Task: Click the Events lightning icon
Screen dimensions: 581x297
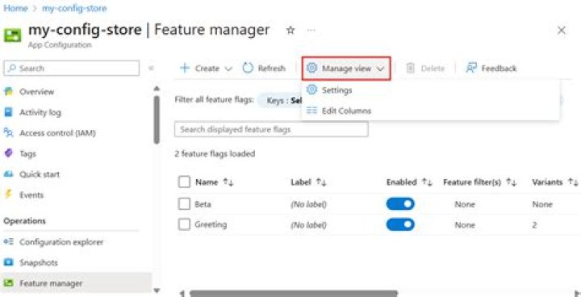Action: tap(8, 195)
